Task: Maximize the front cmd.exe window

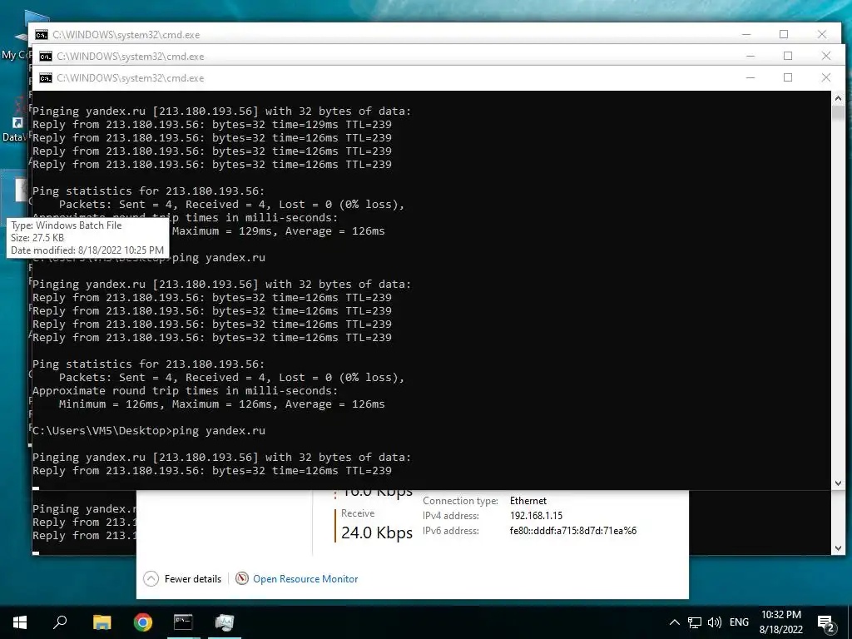Action: click(788, 77)
